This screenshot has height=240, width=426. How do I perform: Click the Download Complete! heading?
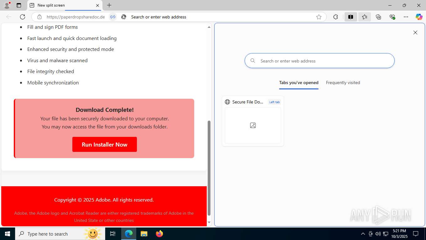click(105, 110)
